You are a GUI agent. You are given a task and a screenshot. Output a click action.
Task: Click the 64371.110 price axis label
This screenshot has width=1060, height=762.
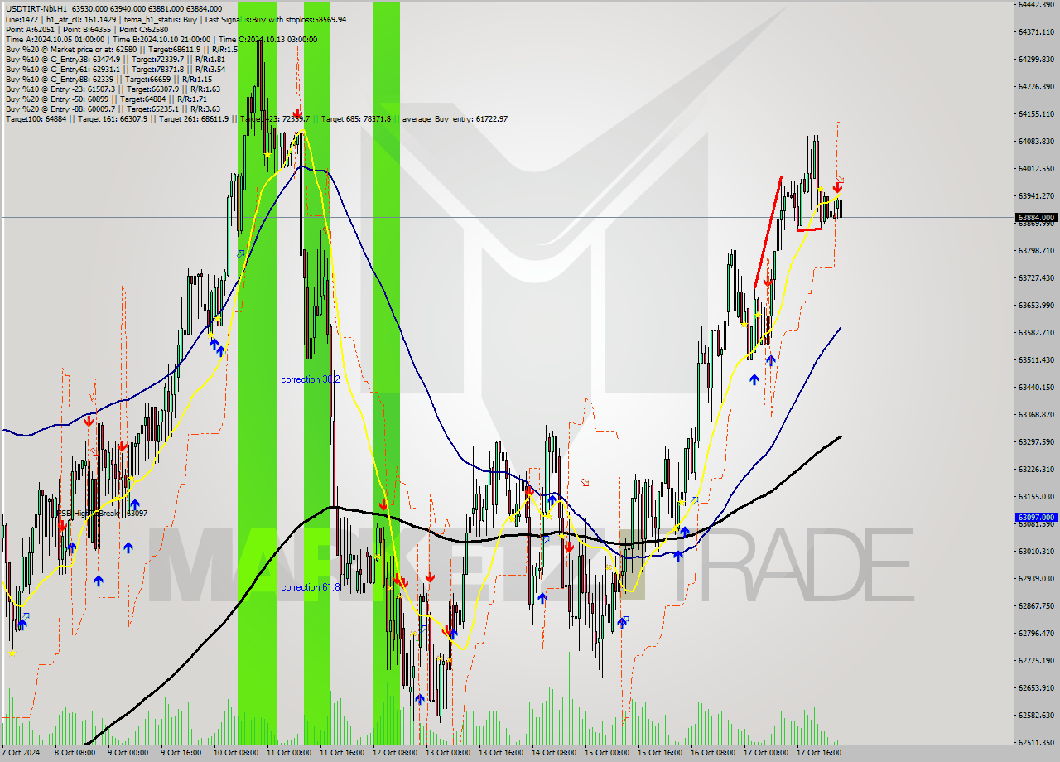(1036, 31)
